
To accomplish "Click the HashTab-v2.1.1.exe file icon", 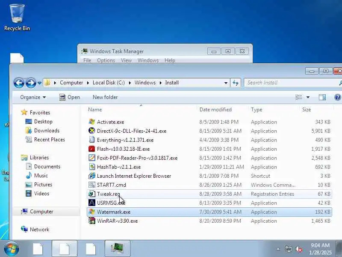I will [92, 167].
